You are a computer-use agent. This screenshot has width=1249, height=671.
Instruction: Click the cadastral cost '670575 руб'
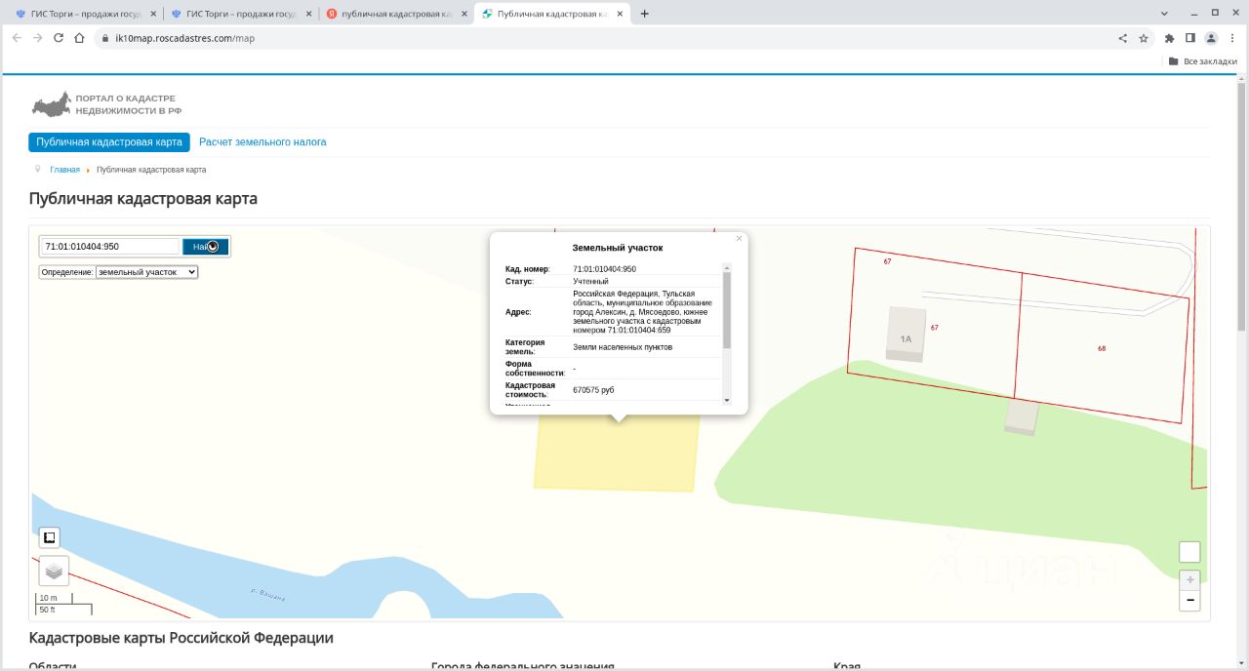(593, 390)
